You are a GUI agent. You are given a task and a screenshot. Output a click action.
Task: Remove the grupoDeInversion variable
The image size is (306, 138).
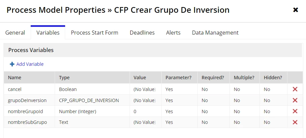[295, 100]
